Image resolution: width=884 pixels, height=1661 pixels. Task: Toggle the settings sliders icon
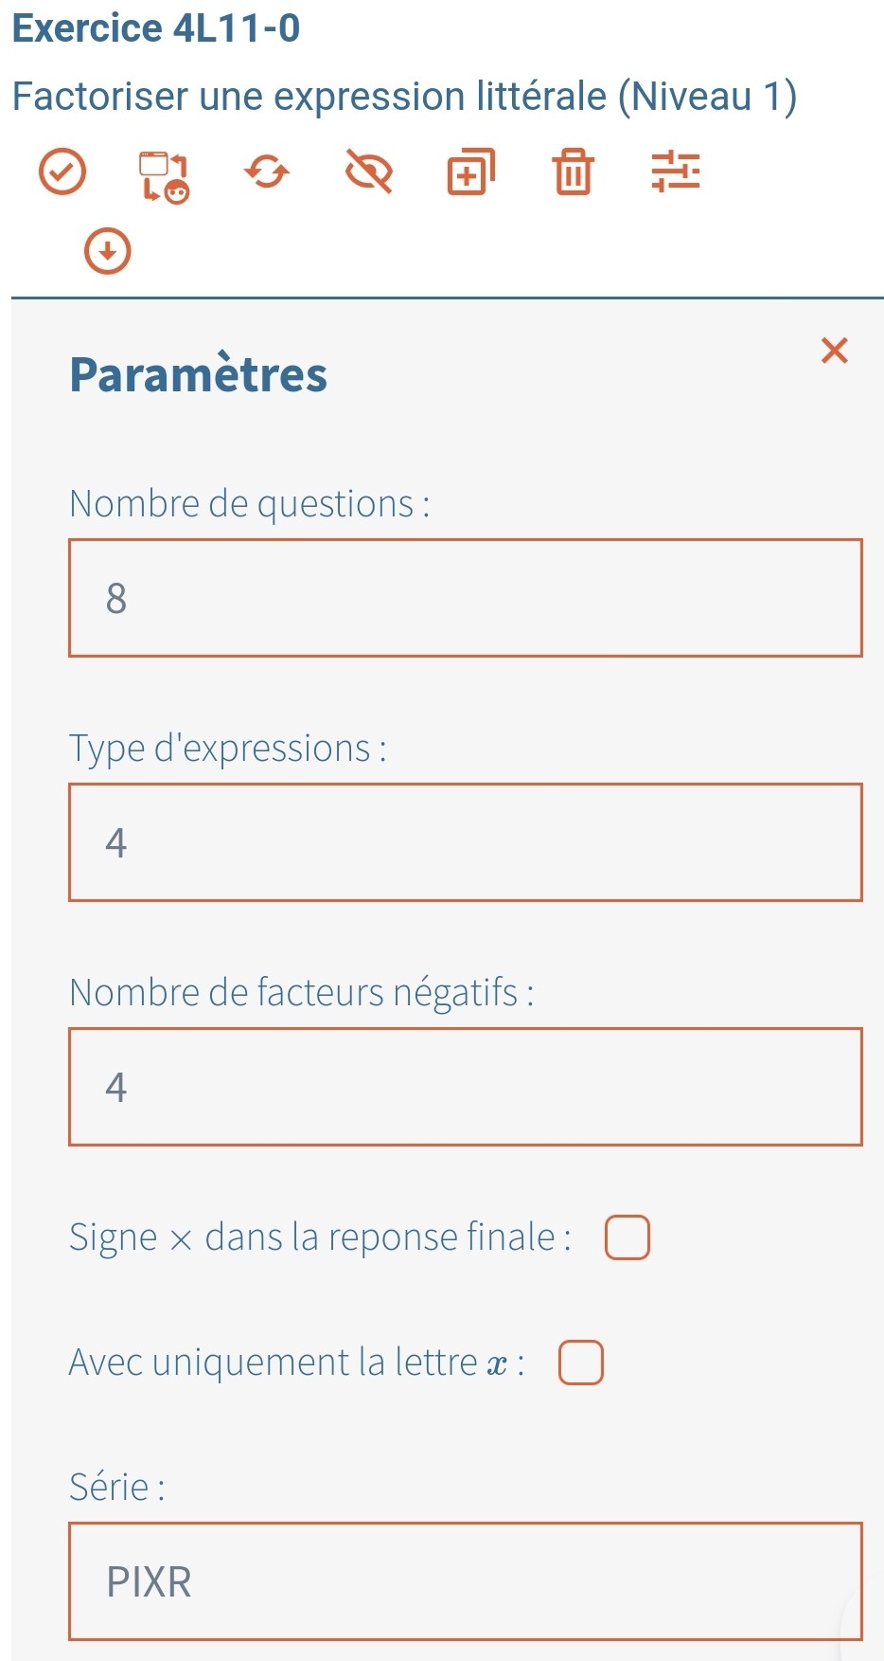[x=676, y=172]
